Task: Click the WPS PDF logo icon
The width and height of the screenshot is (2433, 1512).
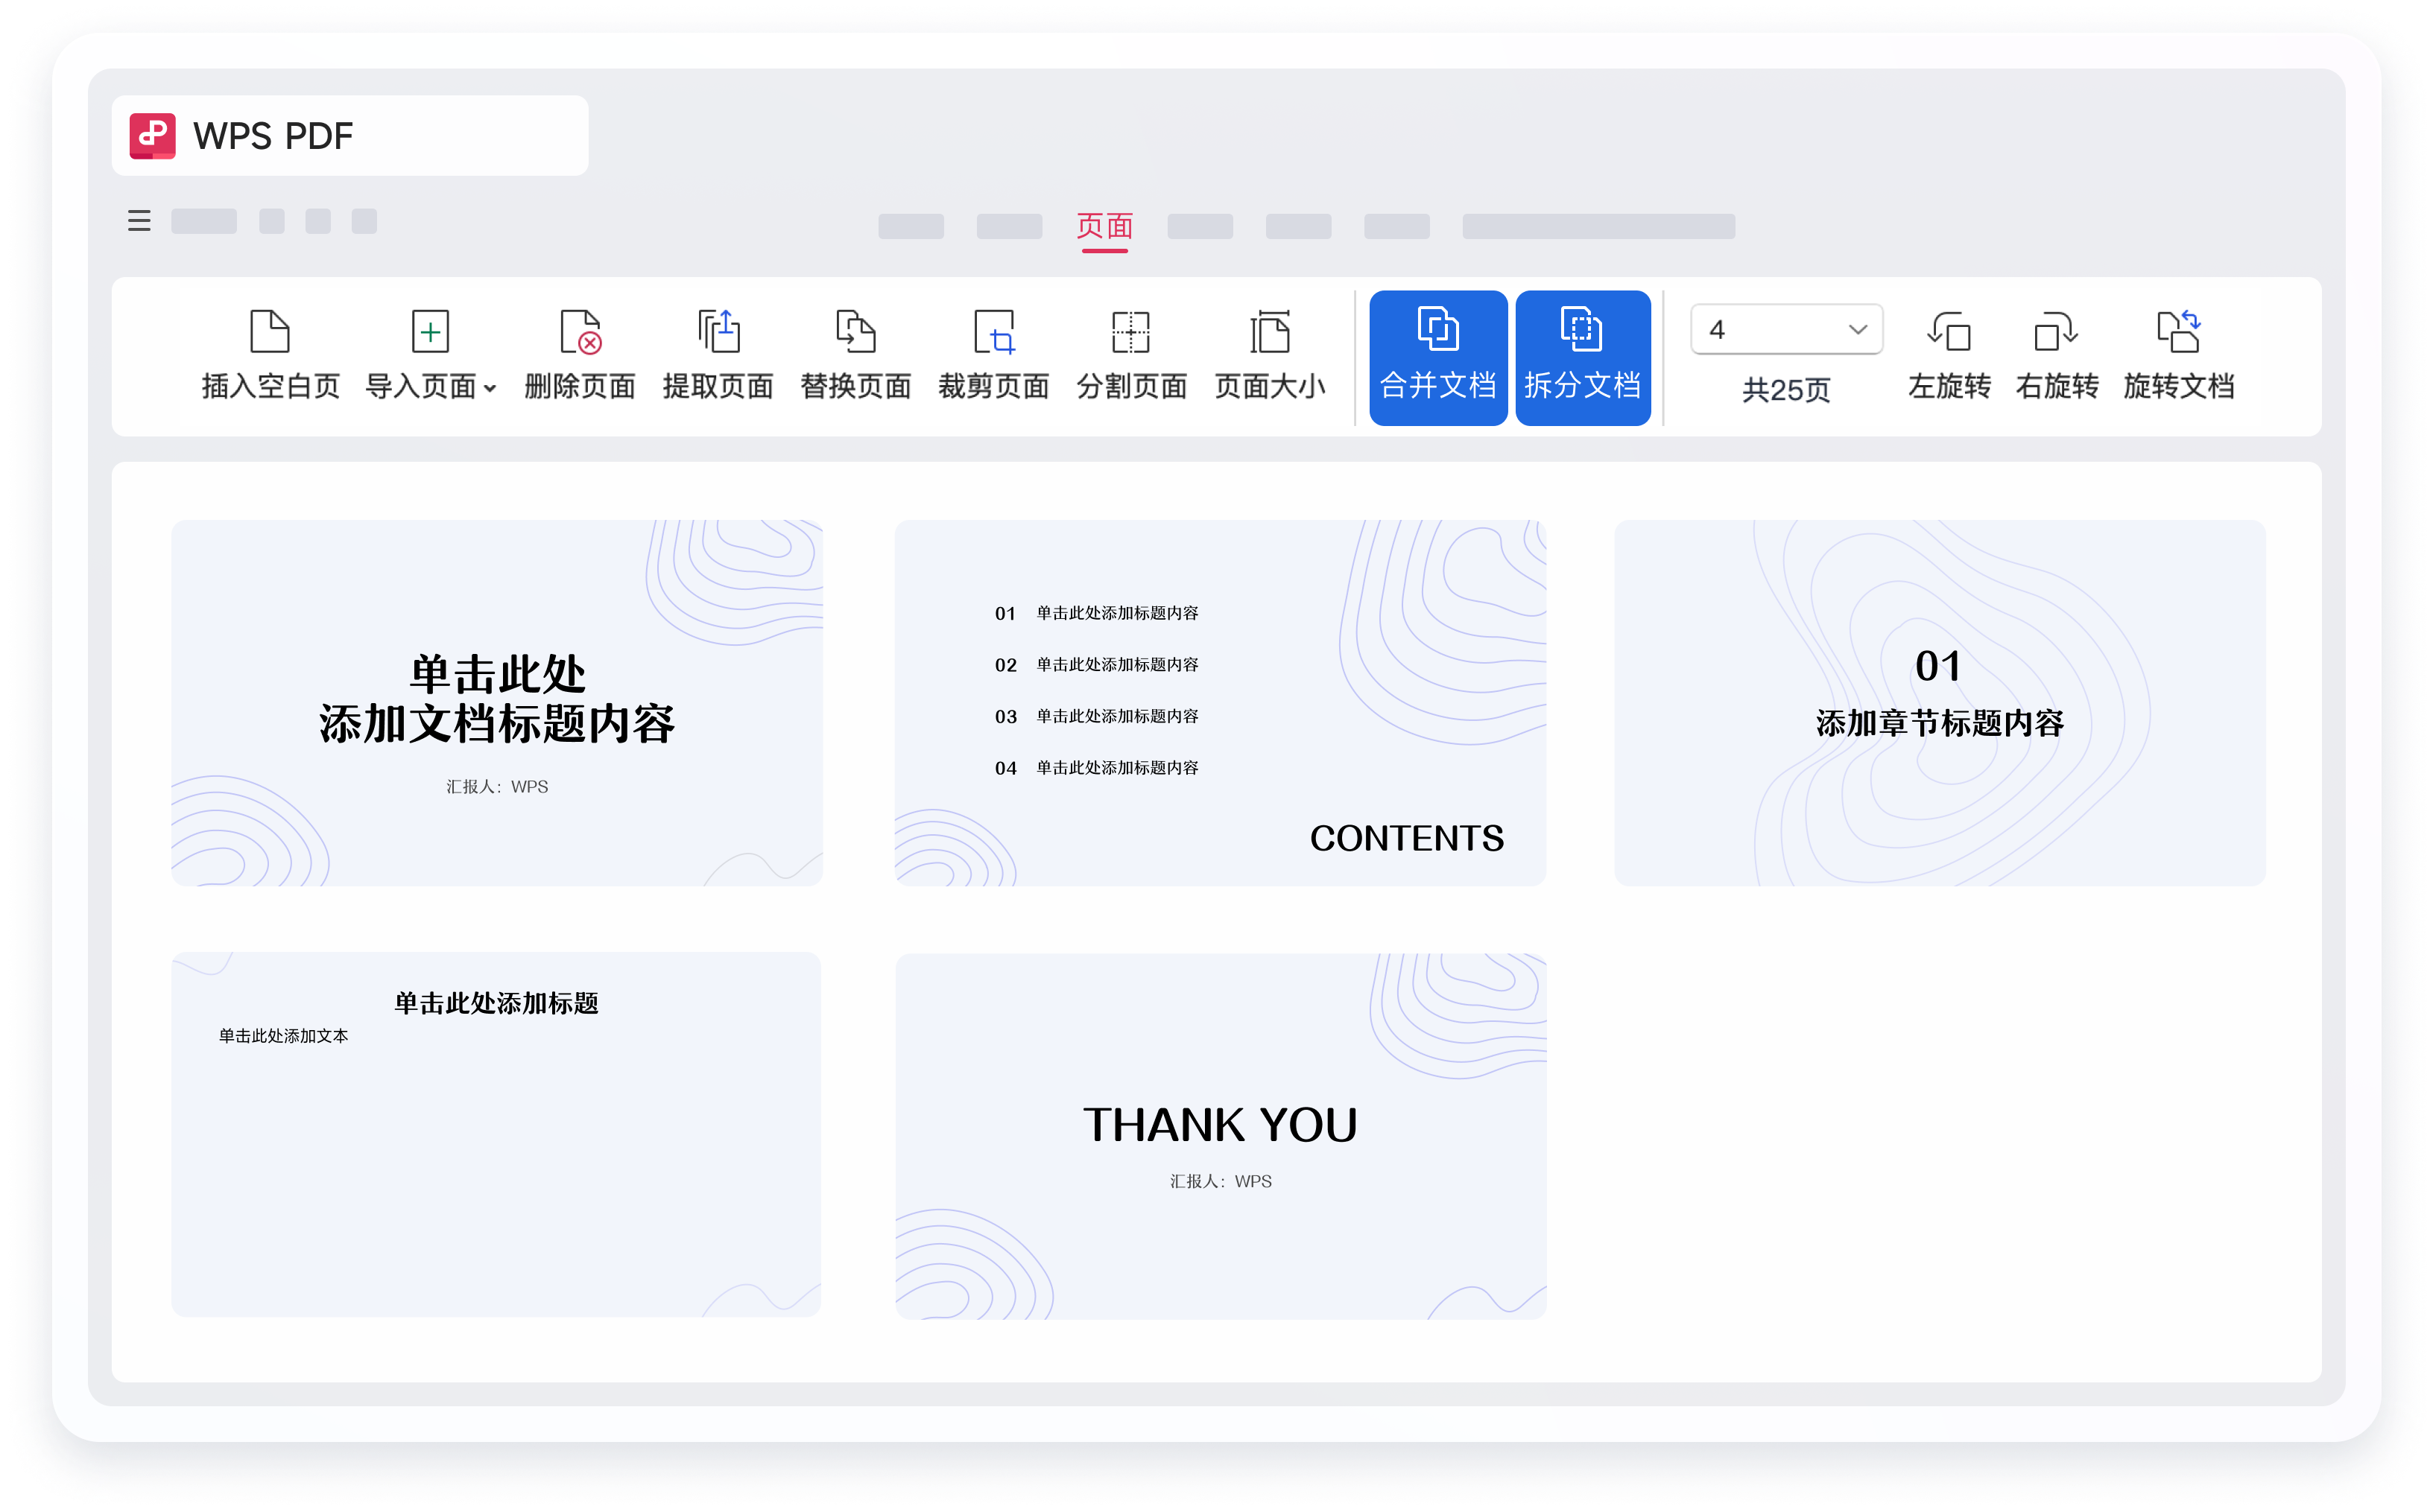Action: 152,136
